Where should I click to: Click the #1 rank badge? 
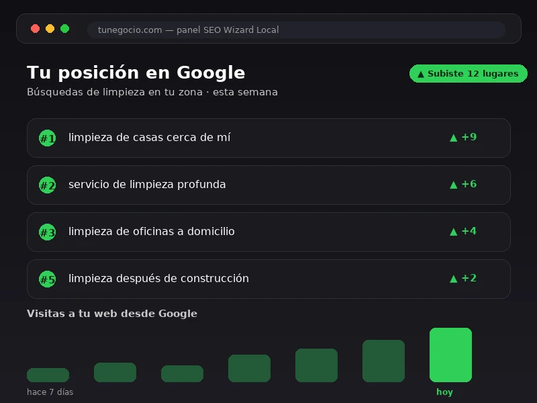(x=47, y=138)
